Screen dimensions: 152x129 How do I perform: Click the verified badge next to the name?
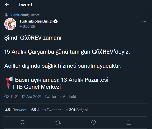tap(56, 21)
